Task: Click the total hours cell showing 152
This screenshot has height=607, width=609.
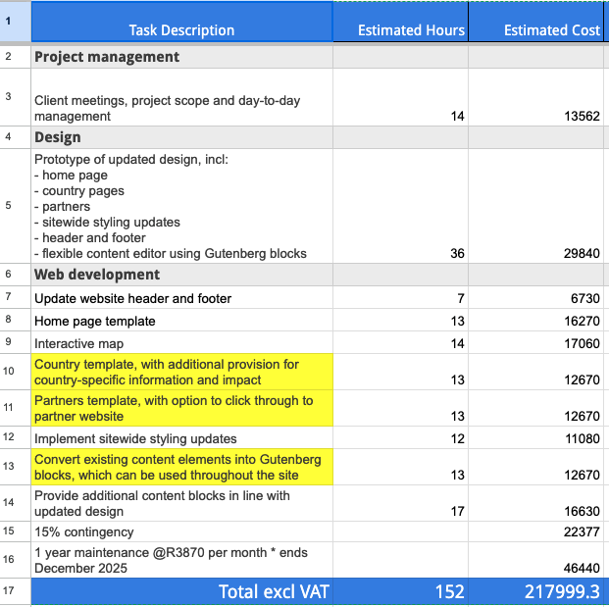Action: [400, 591]
